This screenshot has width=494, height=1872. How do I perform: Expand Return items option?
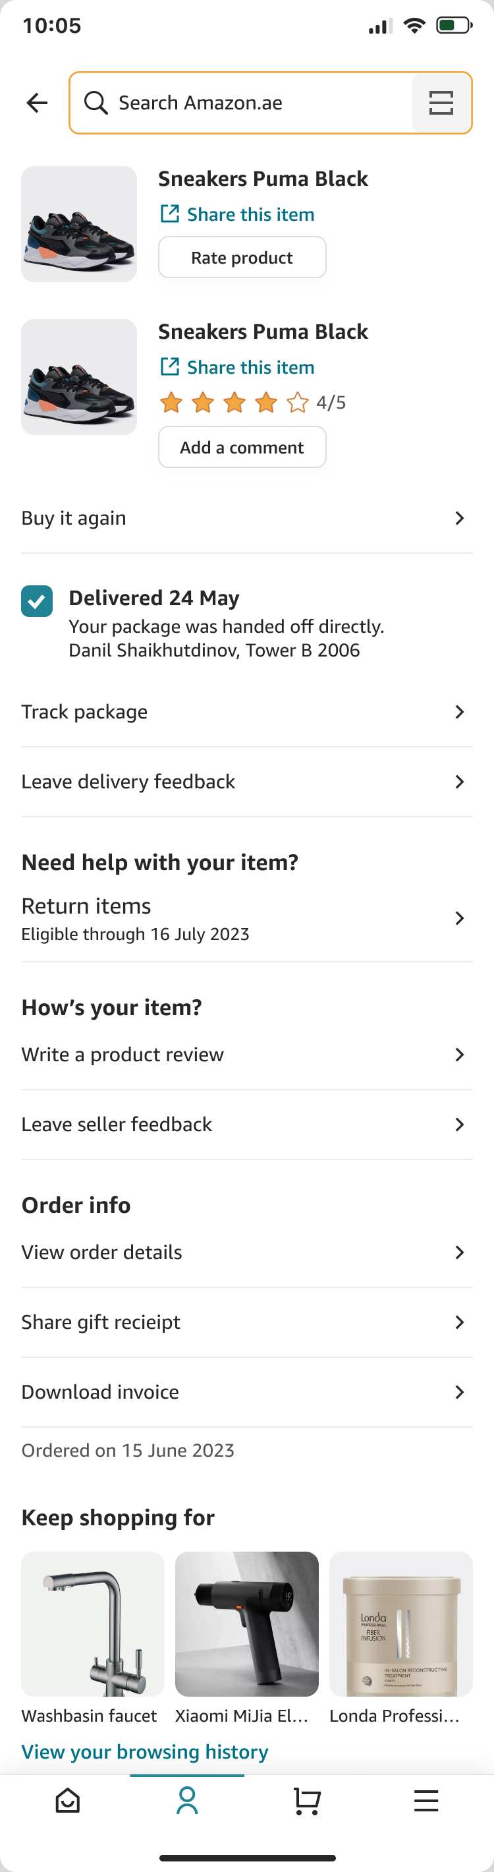click(x=247, y=919)
